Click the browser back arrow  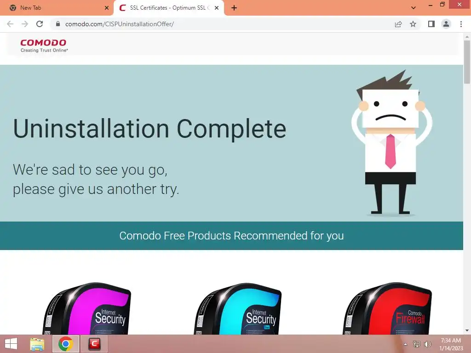pos(10,24)
